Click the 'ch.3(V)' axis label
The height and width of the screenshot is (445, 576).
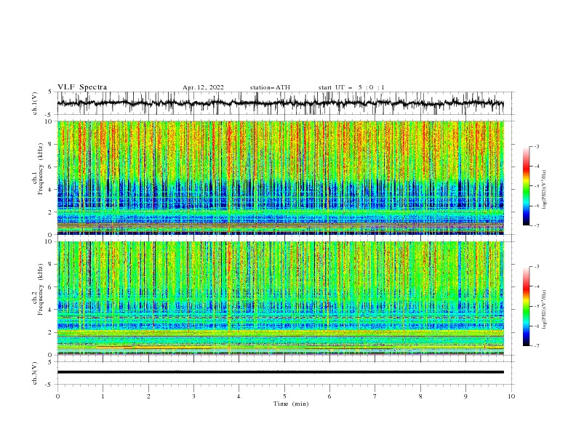tap(35, 373)
